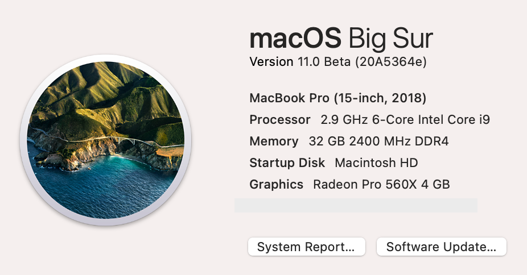Click the Radeon Pro 560X 4 GB value
527x275 pixels.
pos(381,185)
